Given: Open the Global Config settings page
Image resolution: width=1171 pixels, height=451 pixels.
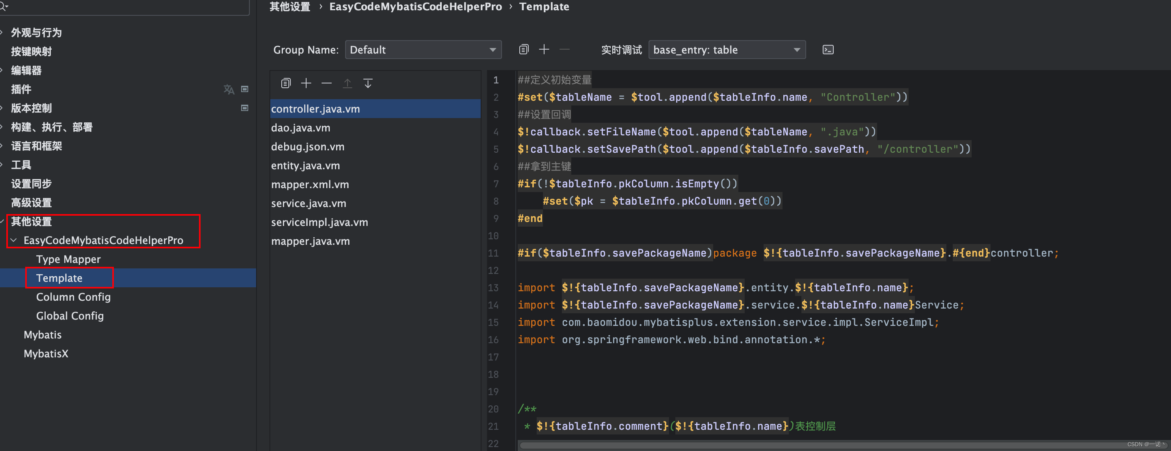Looking at the screenshot, I should 70,316.
